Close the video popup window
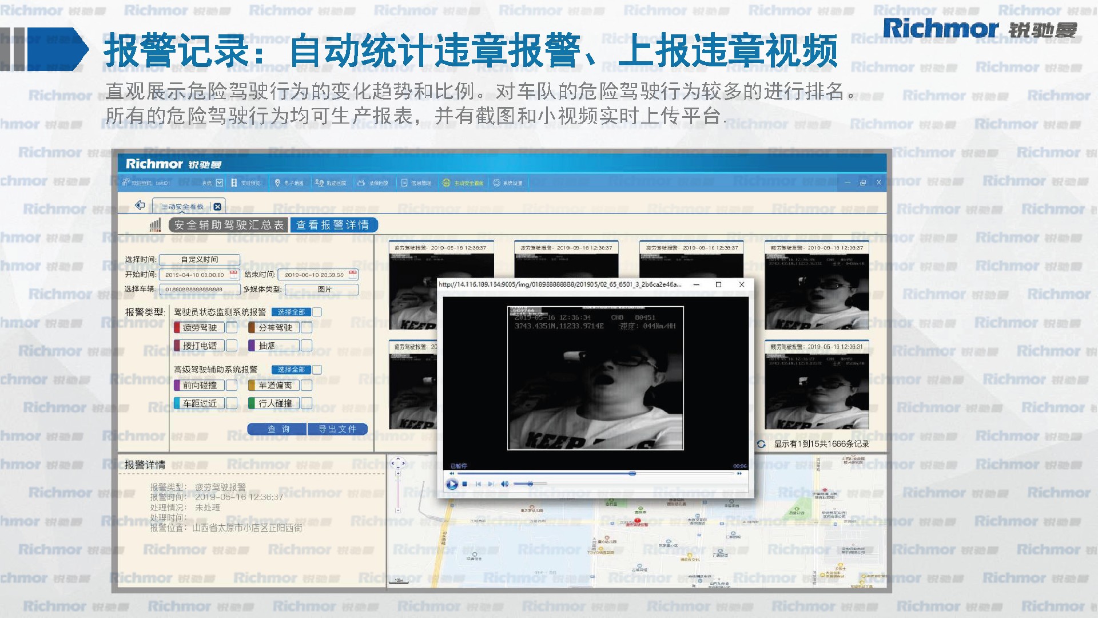 click(742, 284)
